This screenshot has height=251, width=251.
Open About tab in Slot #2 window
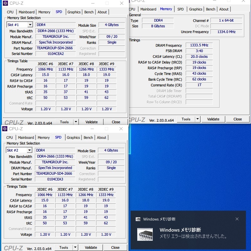101,138
